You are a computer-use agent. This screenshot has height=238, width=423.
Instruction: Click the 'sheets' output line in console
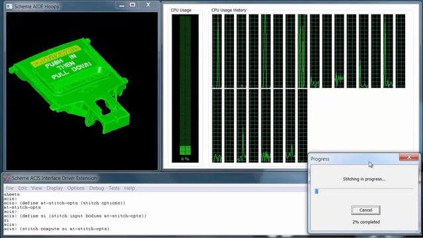pos(12,194)
